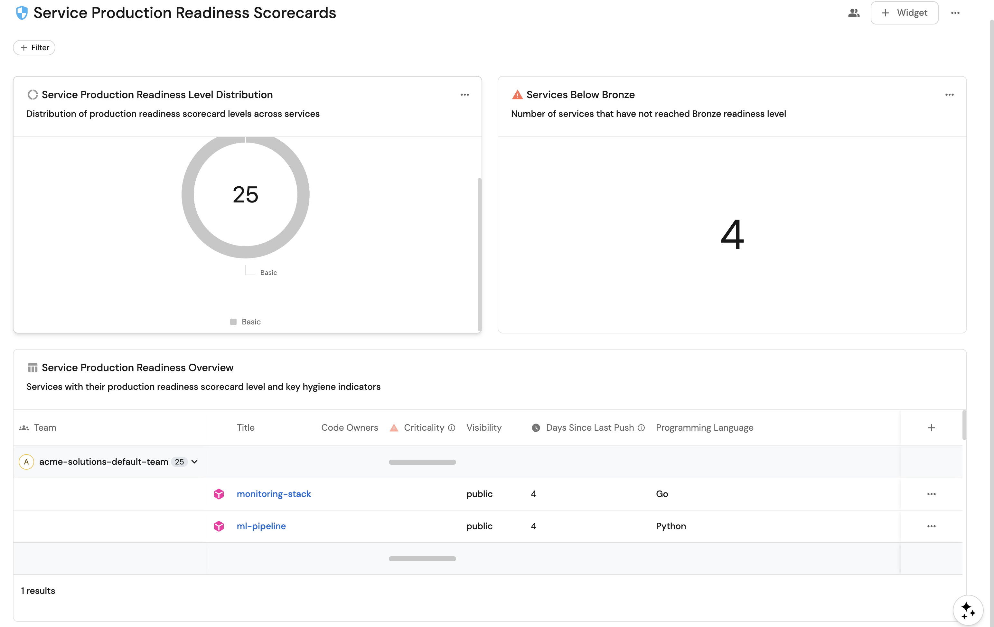994x627 pixels.
Task: Open the ml-pipeline service link
Action: tap(261, 526)
